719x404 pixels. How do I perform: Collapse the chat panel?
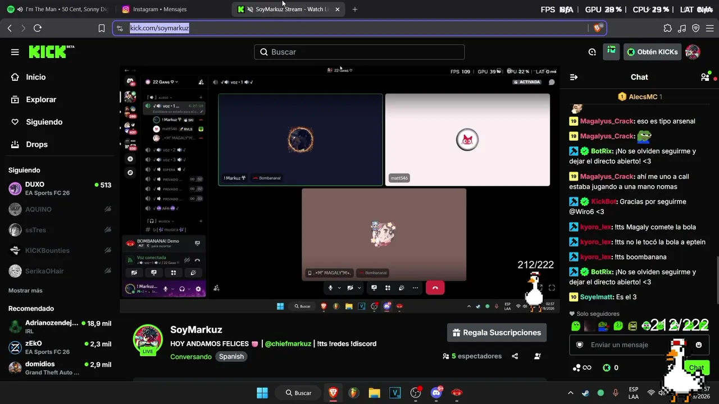click(x=574, y=77)
